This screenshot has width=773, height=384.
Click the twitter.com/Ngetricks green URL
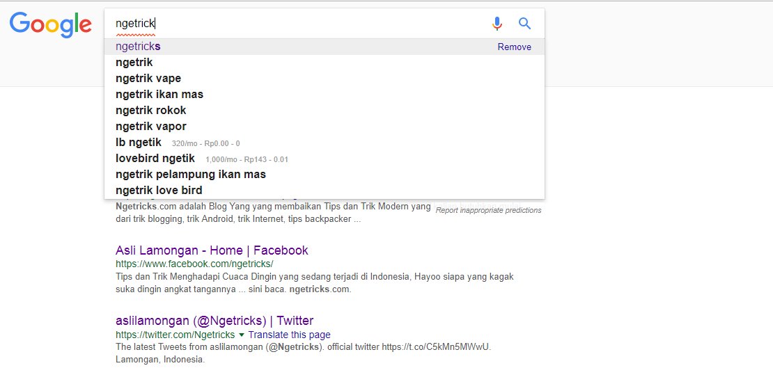[x=175, y=335]
